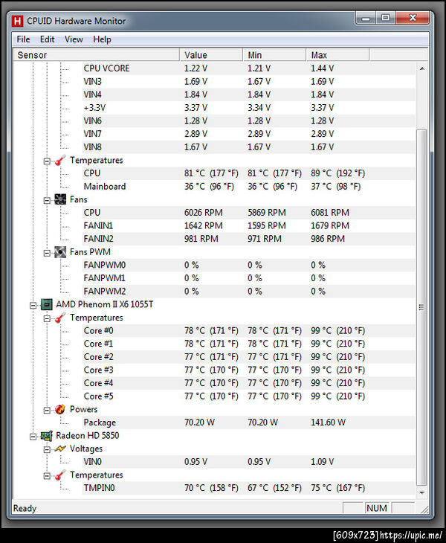This screenshot has width=446, height=543.
Task: Select the Core #4 row
Action: click(x=248, y=383)
